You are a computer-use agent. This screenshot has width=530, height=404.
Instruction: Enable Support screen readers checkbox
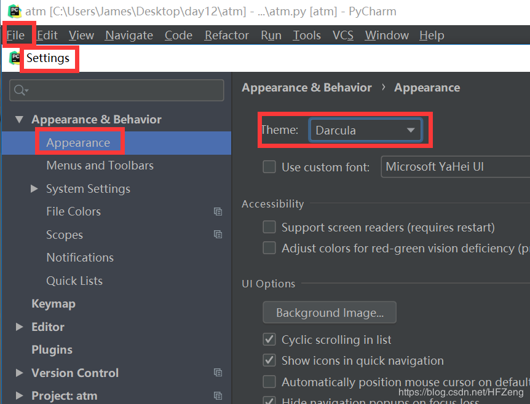click(269, 227)
